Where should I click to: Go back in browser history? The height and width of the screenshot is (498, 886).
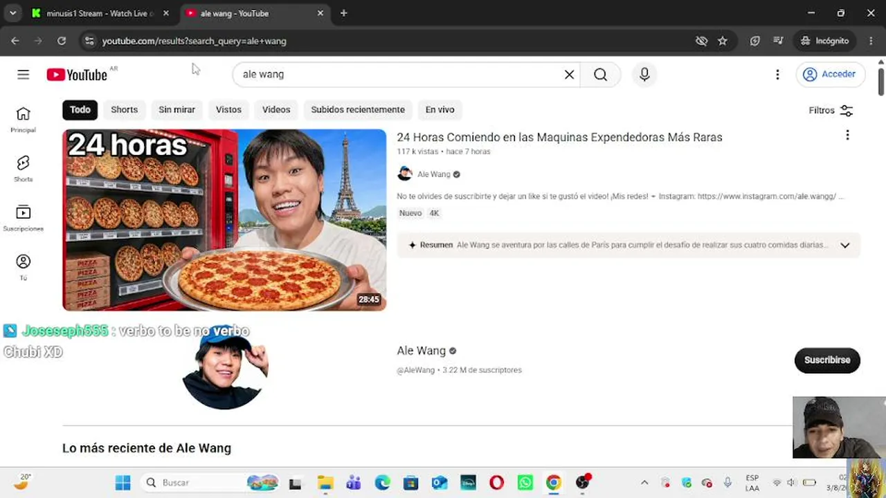15,41
